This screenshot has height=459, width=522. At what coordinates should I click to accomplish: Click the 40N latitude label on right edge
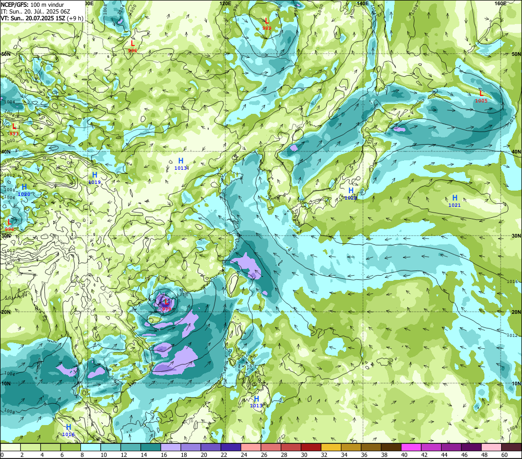[x=516, y=151]
